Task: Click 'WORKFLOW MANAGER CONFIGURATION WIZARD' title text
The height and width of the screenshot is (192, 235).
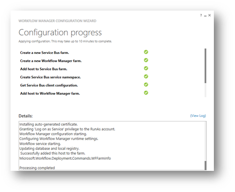Action: tap(57, 21)
